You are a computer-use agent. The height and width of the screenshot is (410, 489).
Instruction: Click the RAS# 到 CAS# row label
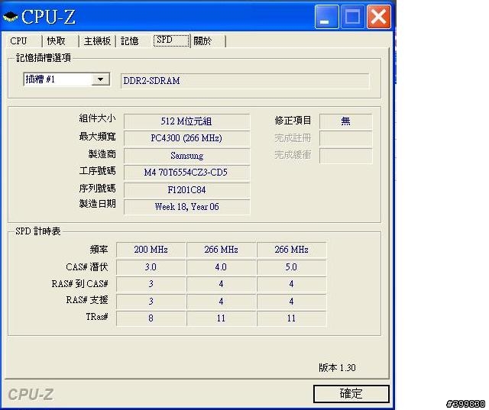79,284
